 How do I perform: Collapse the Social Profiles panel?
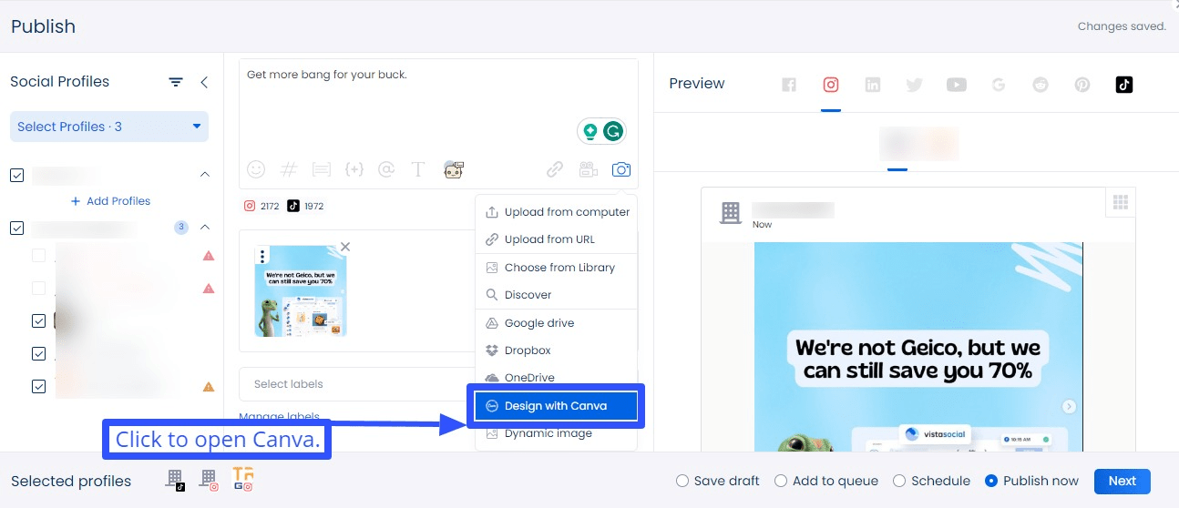pyautogui.click(x=204, y=82)
